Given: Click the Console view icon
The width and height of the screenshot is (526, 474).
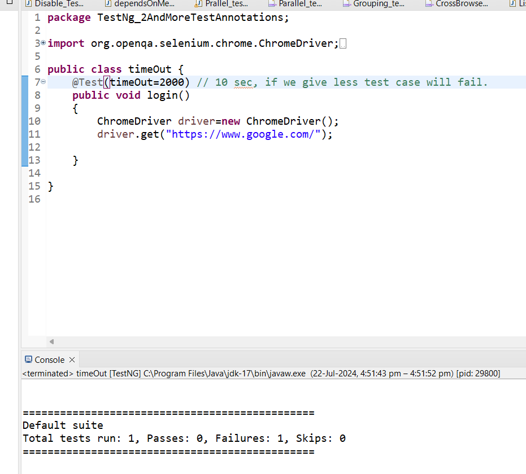Looking at the screenshot, I should pos(28,359).
